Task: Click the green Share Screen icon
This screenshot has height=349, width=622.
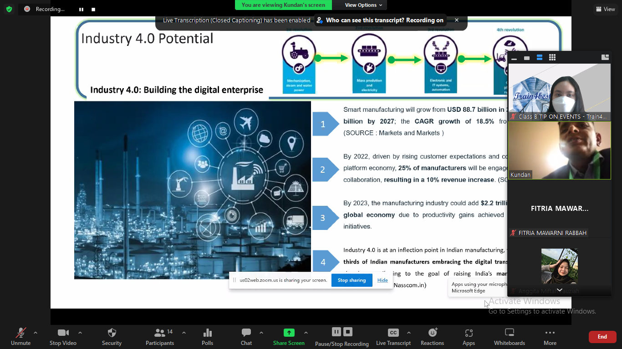Action: [x=289, y=333]
